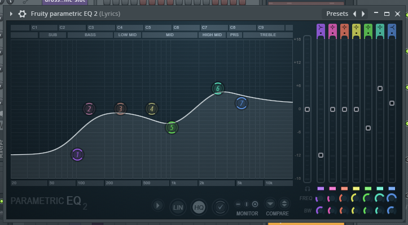The image size is (408, 225).
Task: Select the blue band 7 node
Action: (x=242, y=103)
